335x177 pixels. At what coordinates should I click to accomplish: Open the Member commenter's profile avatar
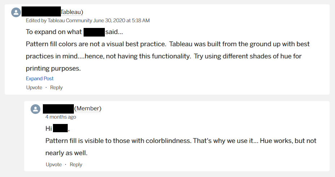point(35,109)
